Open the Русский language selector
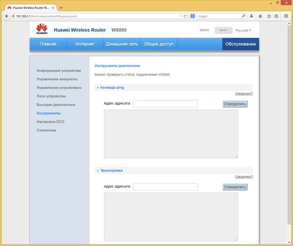Image resolution: width=293 pixels, height=246 pixels. point(243,30)
